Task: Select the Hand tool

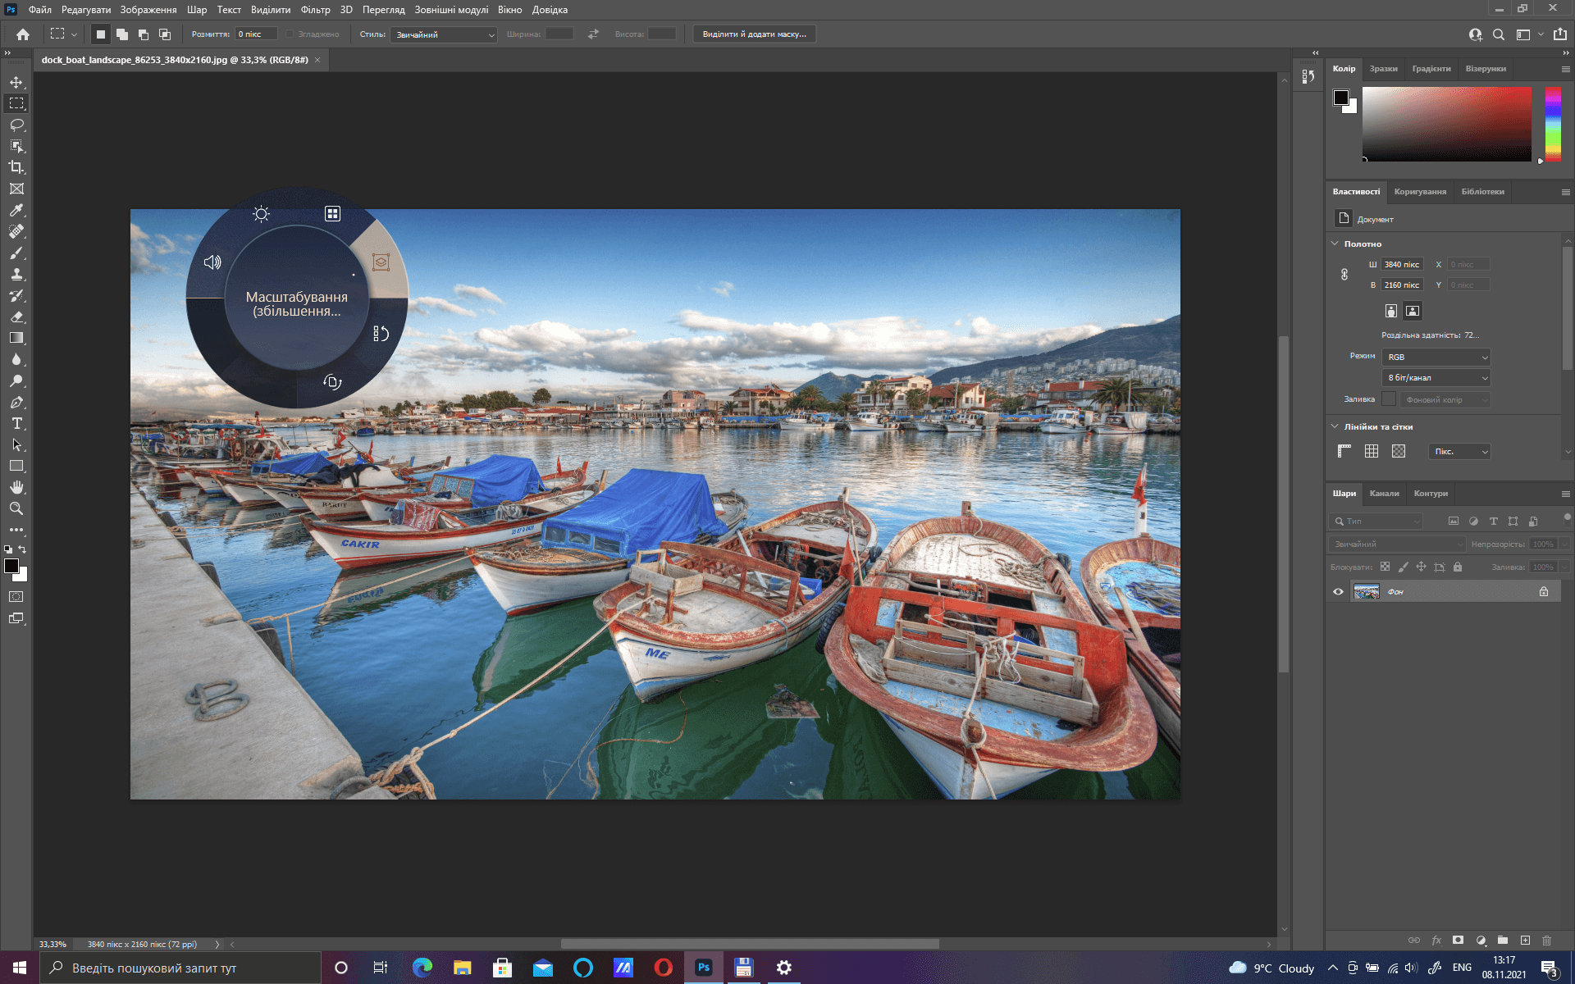Action: pos(16,487)
